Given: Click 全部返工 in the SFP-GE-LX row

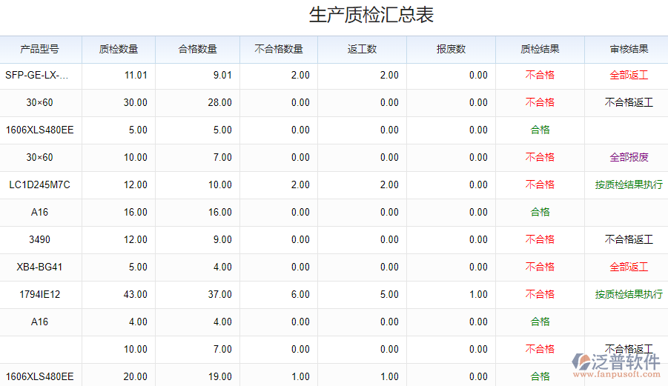Looking at the screenshot, I should pos(629,76).
